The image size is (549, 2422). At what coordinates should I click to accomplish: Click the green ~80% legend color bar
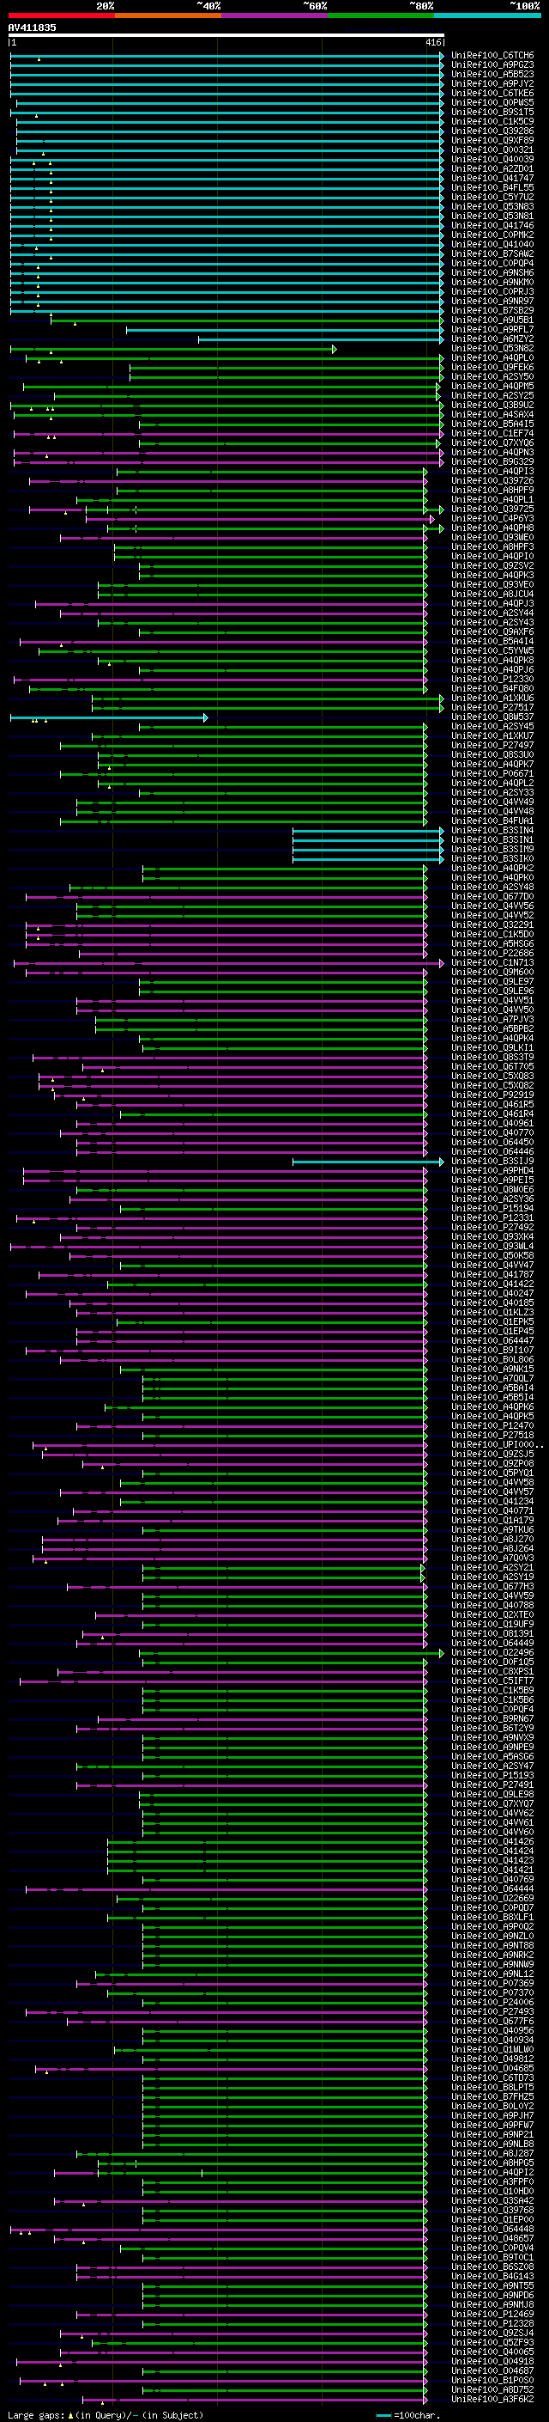pyautogui.click(x=381, y=15)
